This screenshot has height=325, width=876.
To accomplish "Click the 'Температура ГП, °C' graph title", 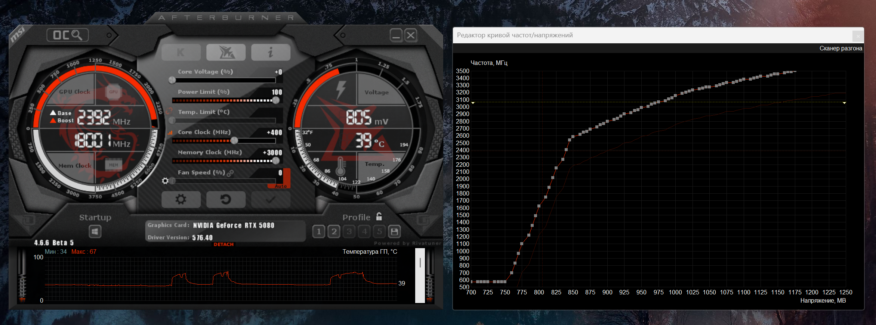I will [370, 252].
